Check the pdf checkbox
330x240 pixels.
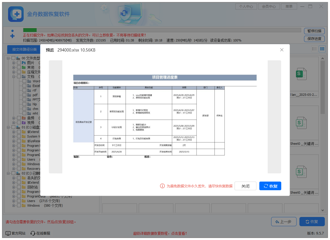(25, 95)
